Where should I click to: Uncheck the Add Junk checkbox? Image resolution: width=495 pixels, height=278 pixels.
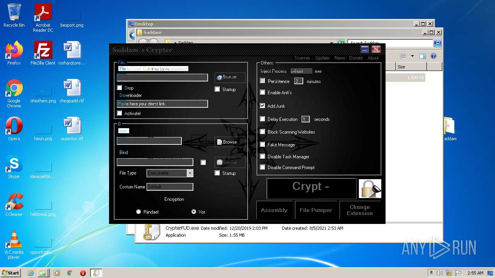point(263,106)
